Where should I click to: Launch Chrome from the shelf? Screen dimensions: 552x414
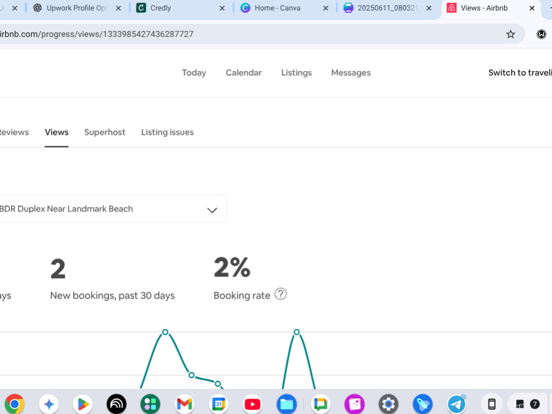(x=15, y=404)
